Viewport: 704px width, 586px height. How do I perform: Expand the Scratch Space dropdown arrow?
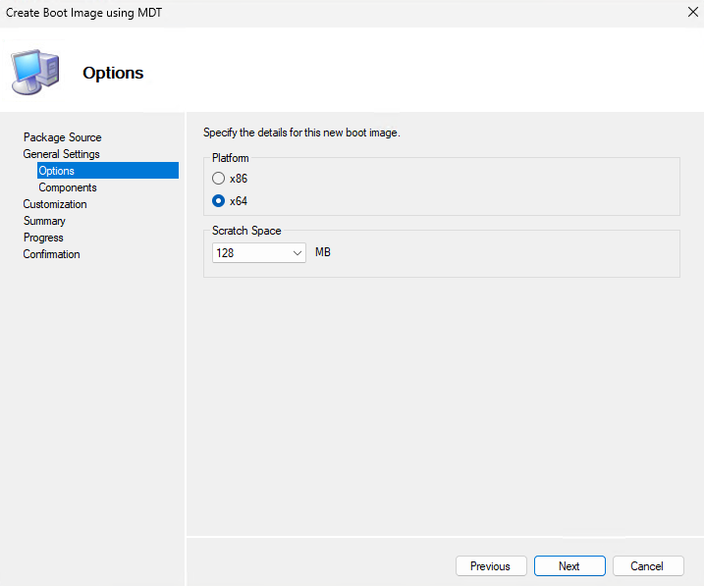pyautogui.click(x=298, y=253)
